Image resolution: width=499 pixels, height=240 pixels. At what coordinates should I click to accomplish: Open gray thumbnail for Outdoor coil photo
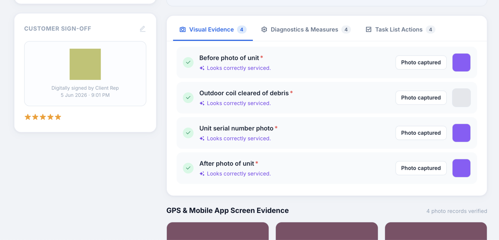pos(462,98)
